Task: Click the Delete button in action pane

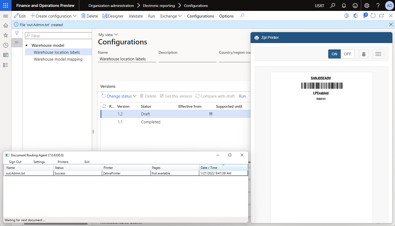Action: pyautogui.click(x=90, y=16)
